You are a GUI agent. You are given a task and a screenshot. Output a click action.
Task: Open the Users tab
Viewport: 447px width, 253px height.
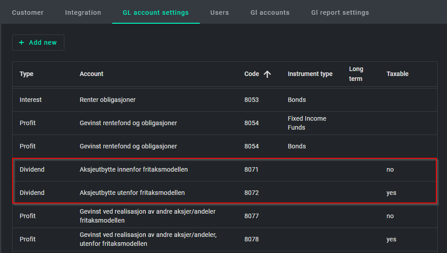(x=219, y=13)
